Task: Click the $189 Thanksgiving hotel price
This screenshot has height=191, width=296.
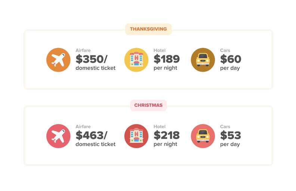Action: (167, 59)
